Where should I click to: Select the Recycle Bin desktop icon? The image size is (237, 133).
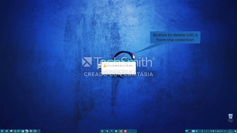[x=230, y=118]
